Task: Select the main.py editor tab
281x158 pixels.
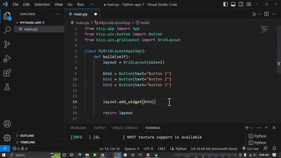Action: [81, 14]
